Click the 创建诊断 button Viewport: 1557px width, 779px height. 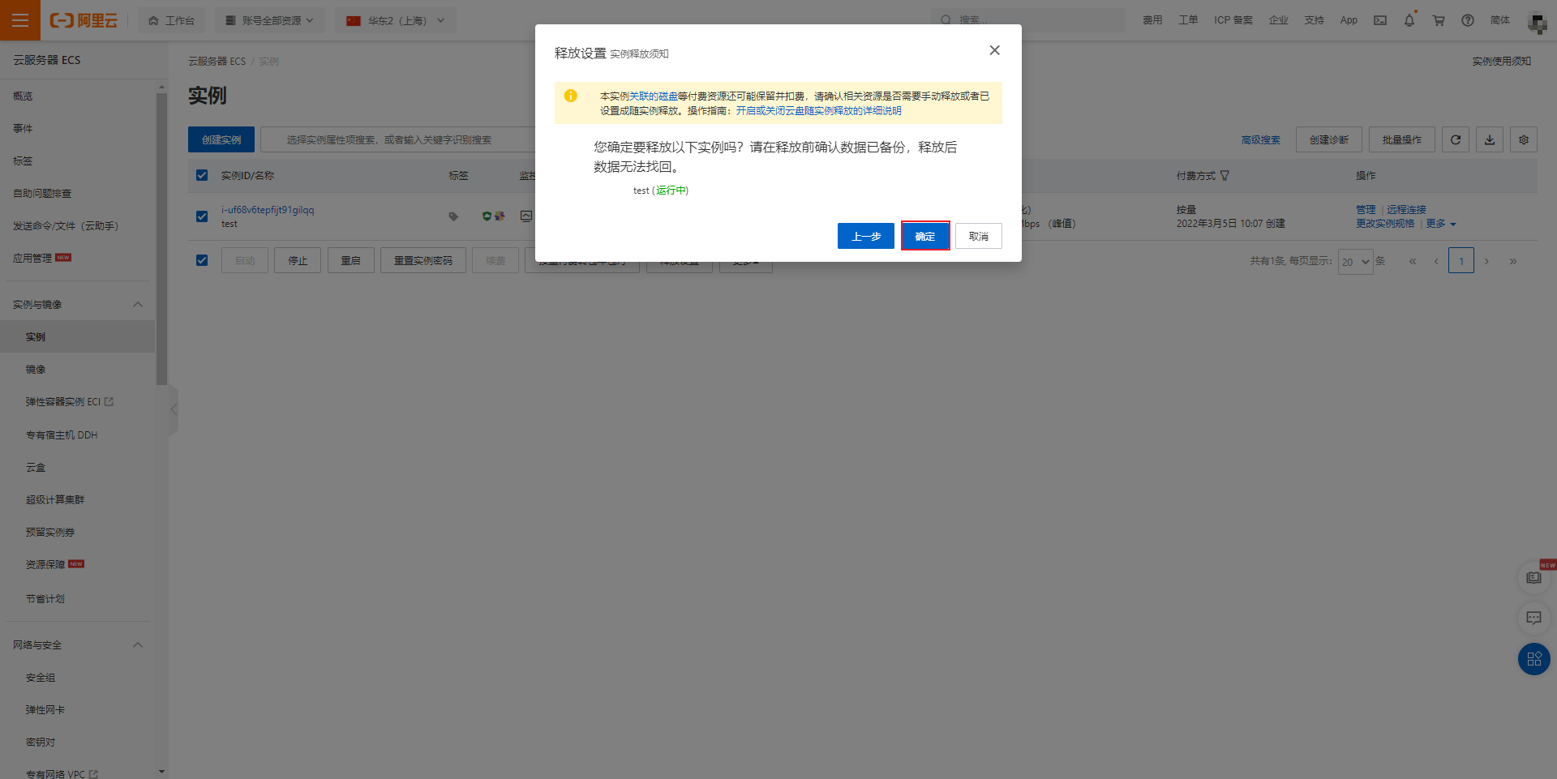[1329, 139]
